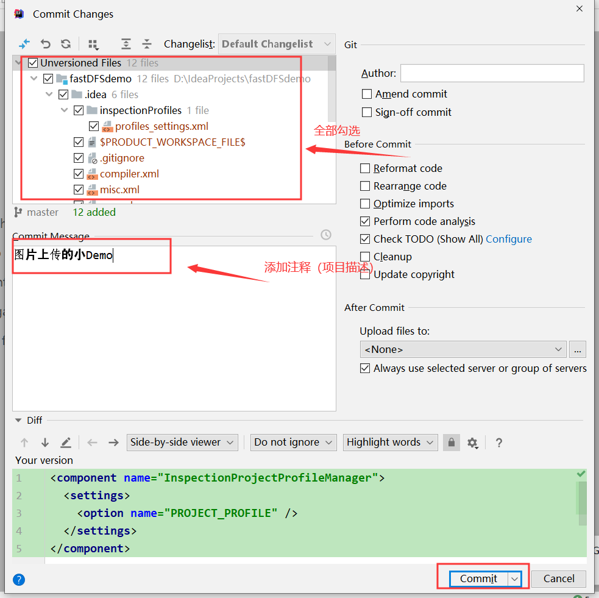Click the Refresh changes icon in toolbar
This screenshot has height=598, width=599.
[67, 44]
